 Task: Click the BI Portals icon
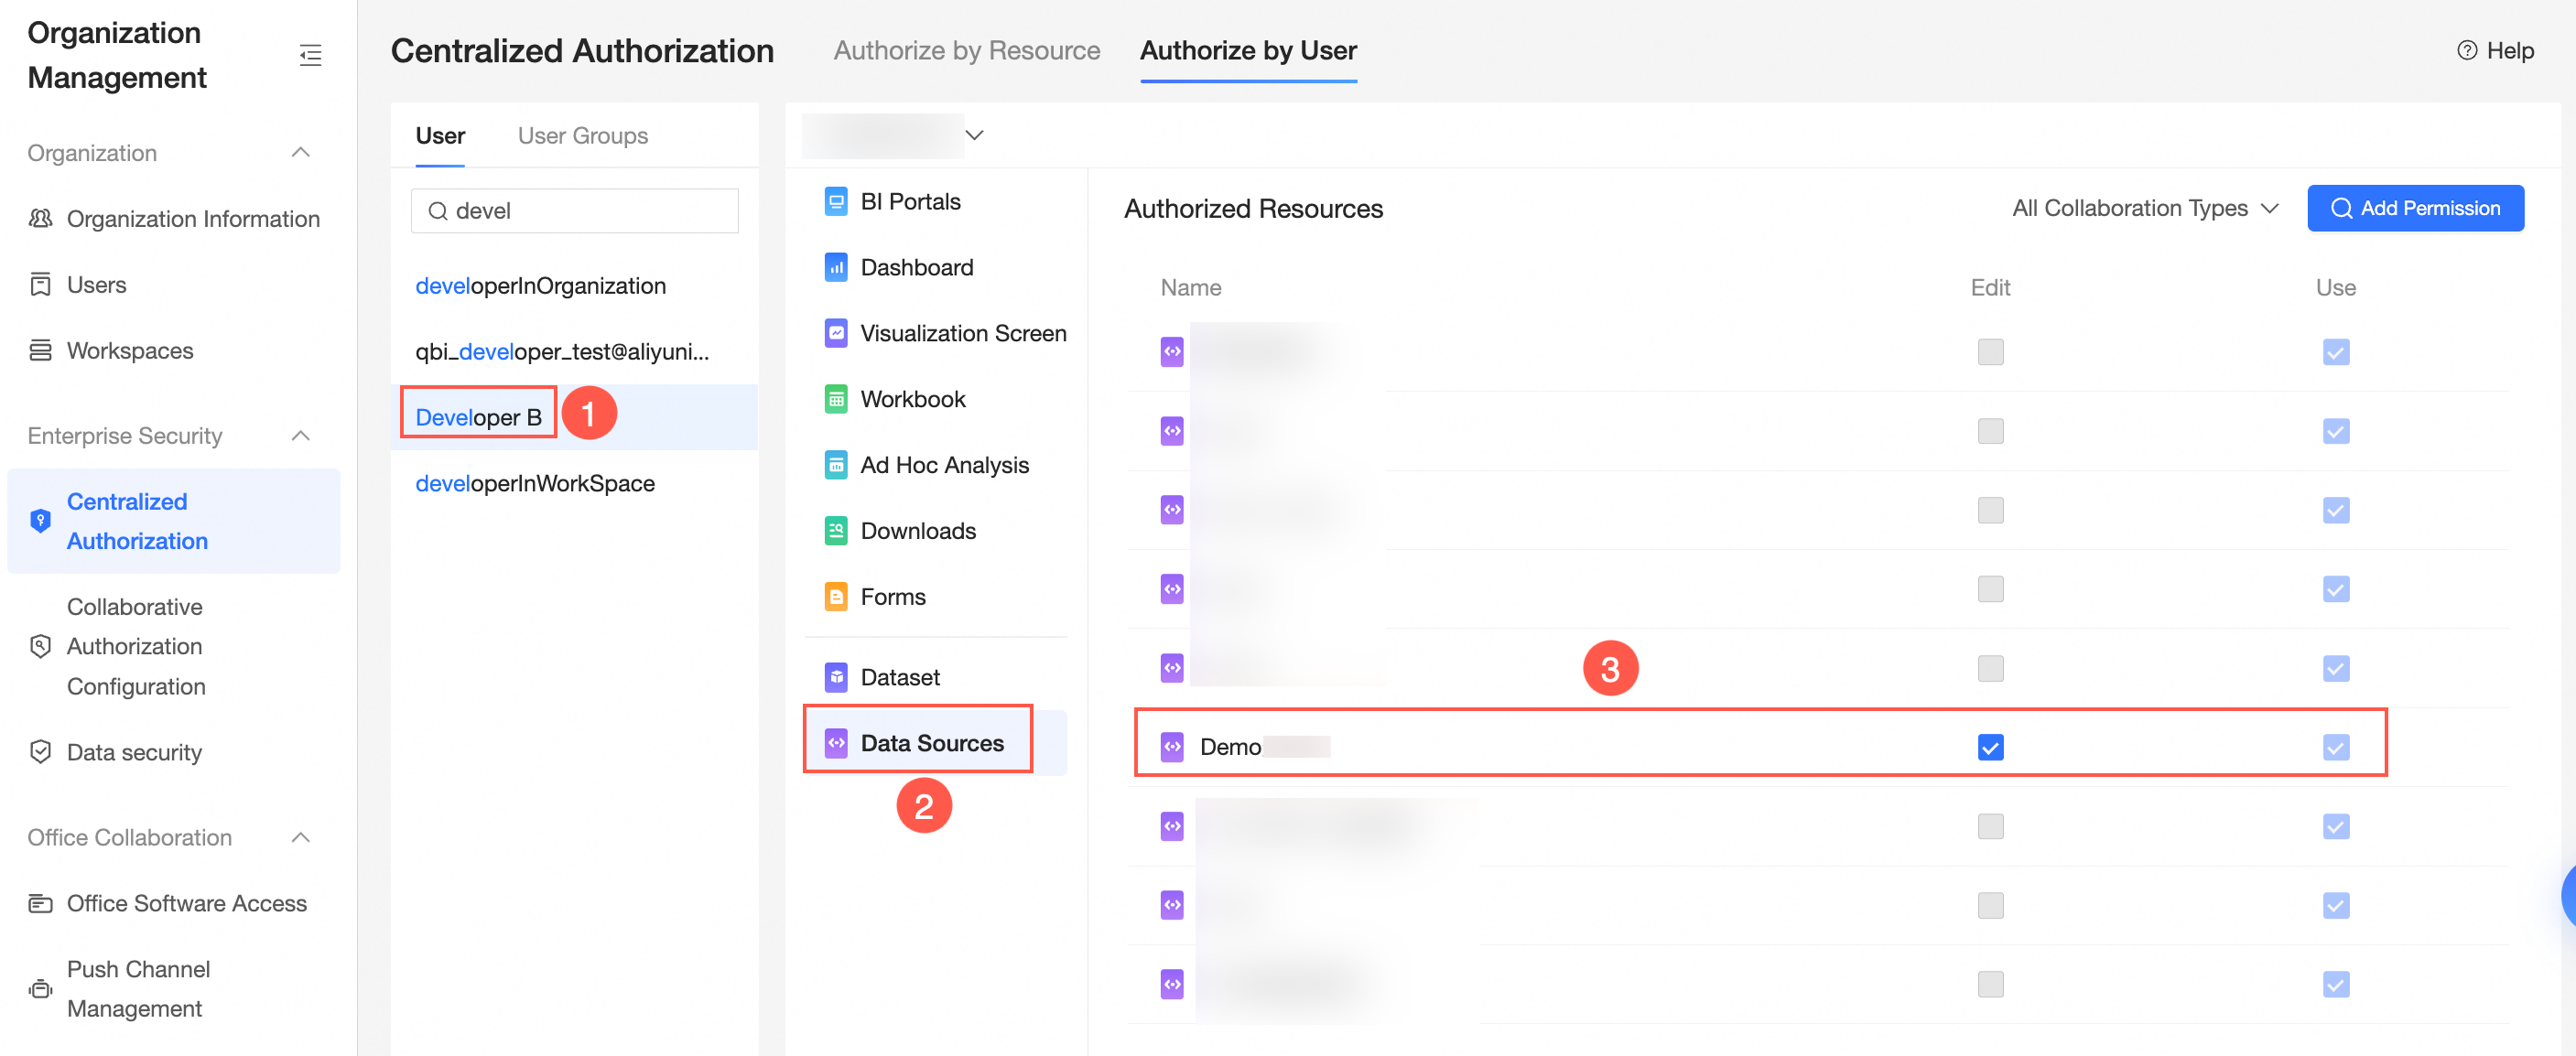(x=835, y=201)
